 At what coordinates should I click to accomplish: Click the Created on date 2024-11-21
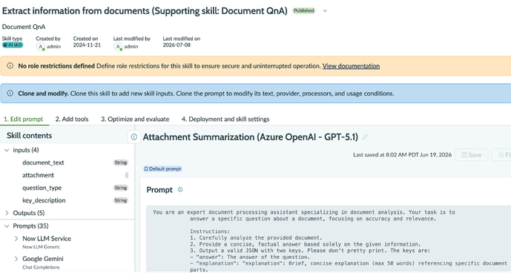click(x=87, y=45)
